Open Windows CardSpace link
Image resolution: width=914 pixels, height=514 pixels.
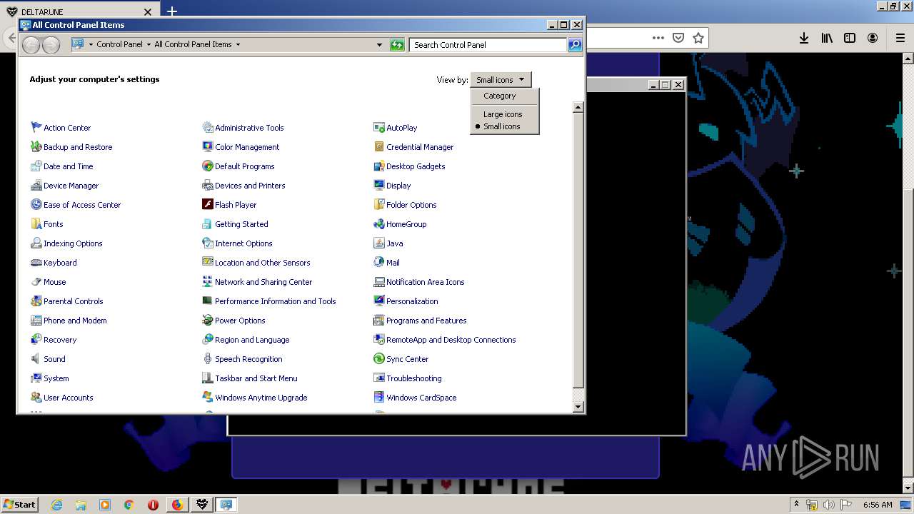421,398
